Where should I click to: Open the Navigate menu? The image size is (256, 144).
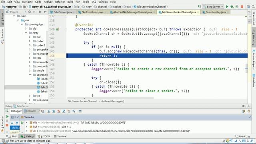[x=27, y=2]
